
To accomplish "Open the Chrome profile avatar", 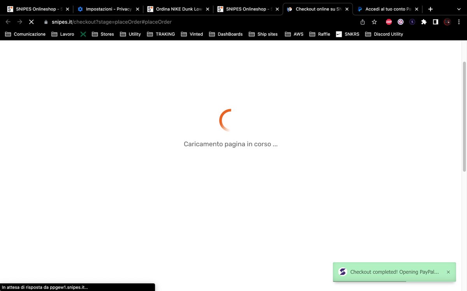I will (x=447, y=22).
